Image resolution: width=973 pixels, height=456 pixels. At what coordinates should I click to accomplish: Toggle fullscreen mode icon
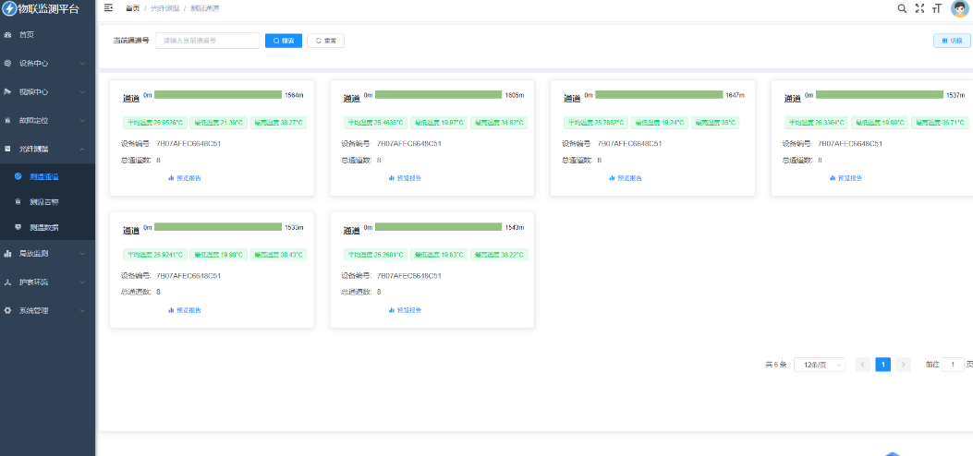click(919, 8)
